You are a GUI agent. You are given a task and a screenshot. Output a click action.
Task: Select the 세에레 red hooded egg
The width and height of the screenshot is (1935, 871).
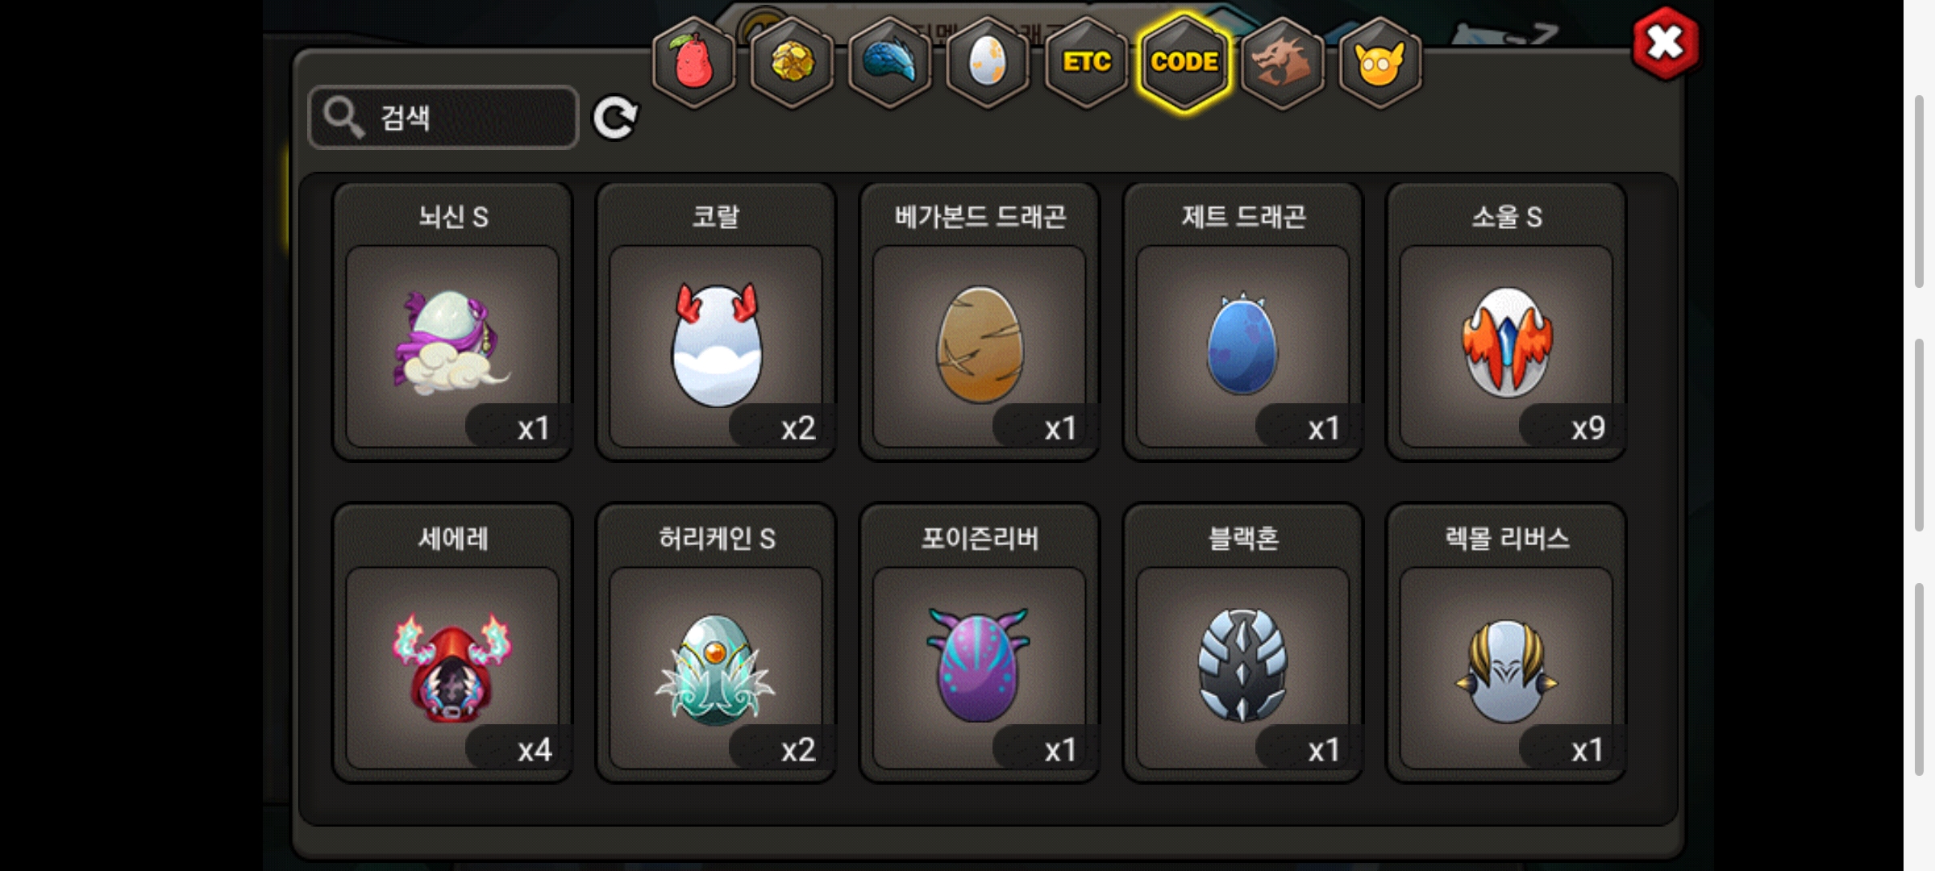[452, 643]
